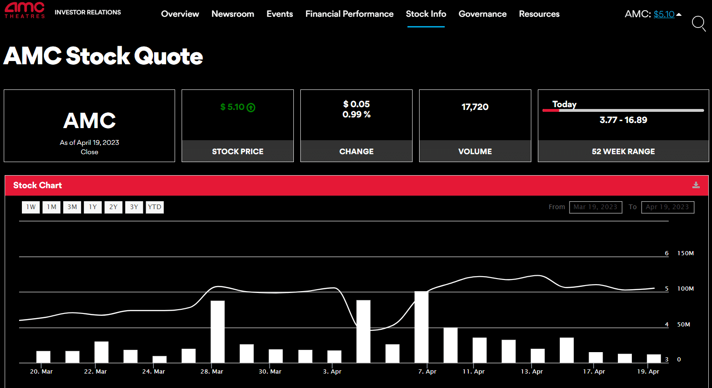Click the 13. Apr axis label
This screenshot has width=712, height=388.
click(532, 372)
